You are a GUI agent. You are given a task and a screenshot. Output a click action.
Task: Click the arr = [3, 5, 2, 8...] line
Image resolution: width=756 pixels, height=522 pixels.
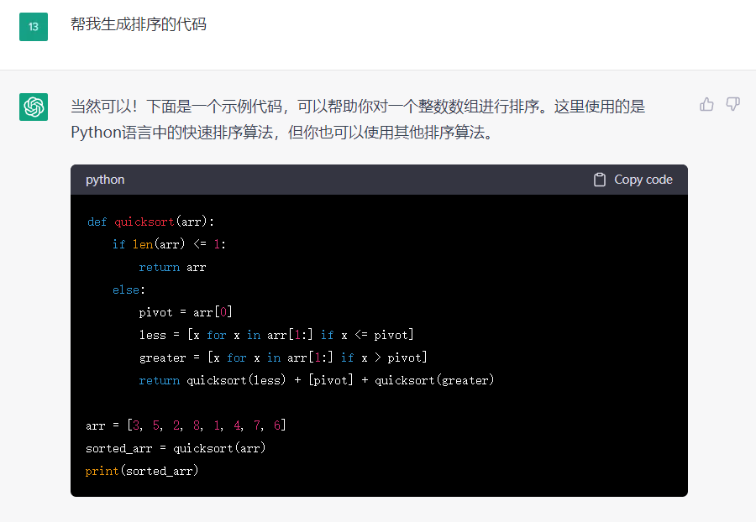[x=186, y=425]
